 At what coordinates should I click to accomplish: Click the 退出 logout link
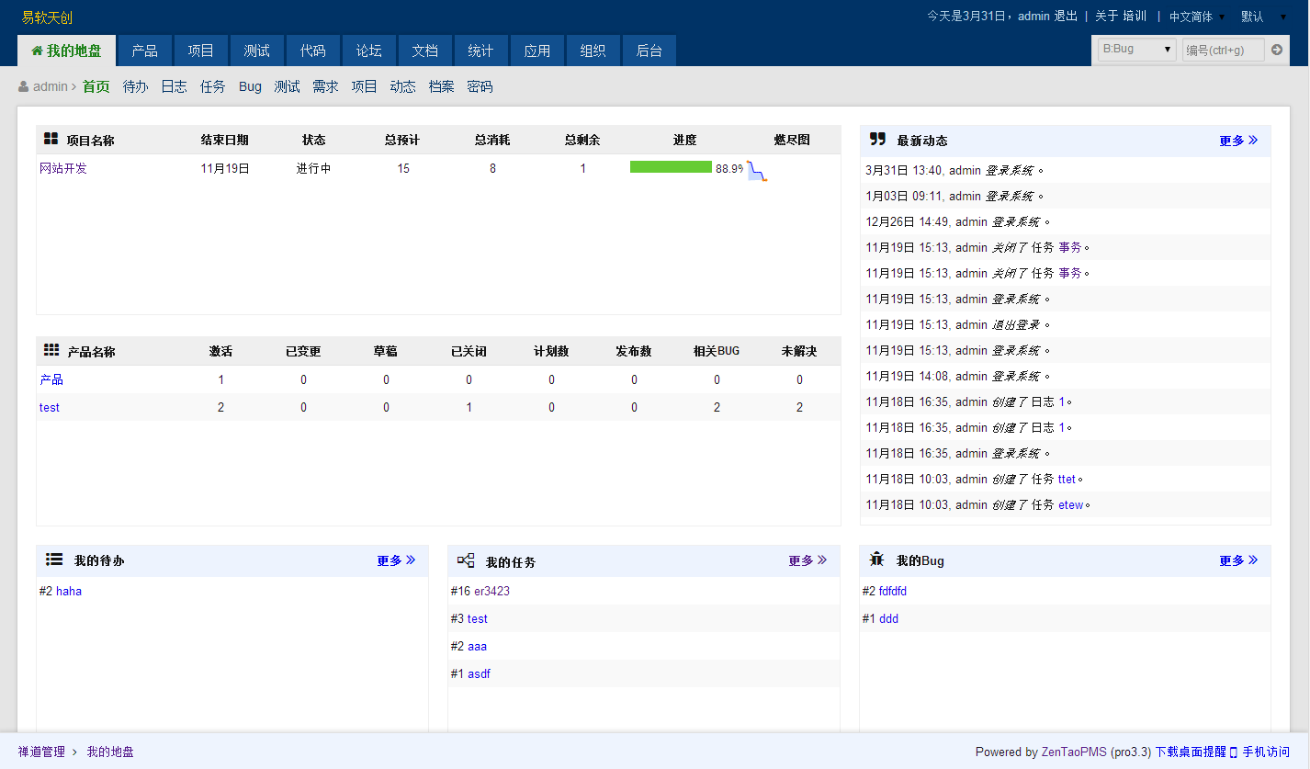[x=1066, y=16]
